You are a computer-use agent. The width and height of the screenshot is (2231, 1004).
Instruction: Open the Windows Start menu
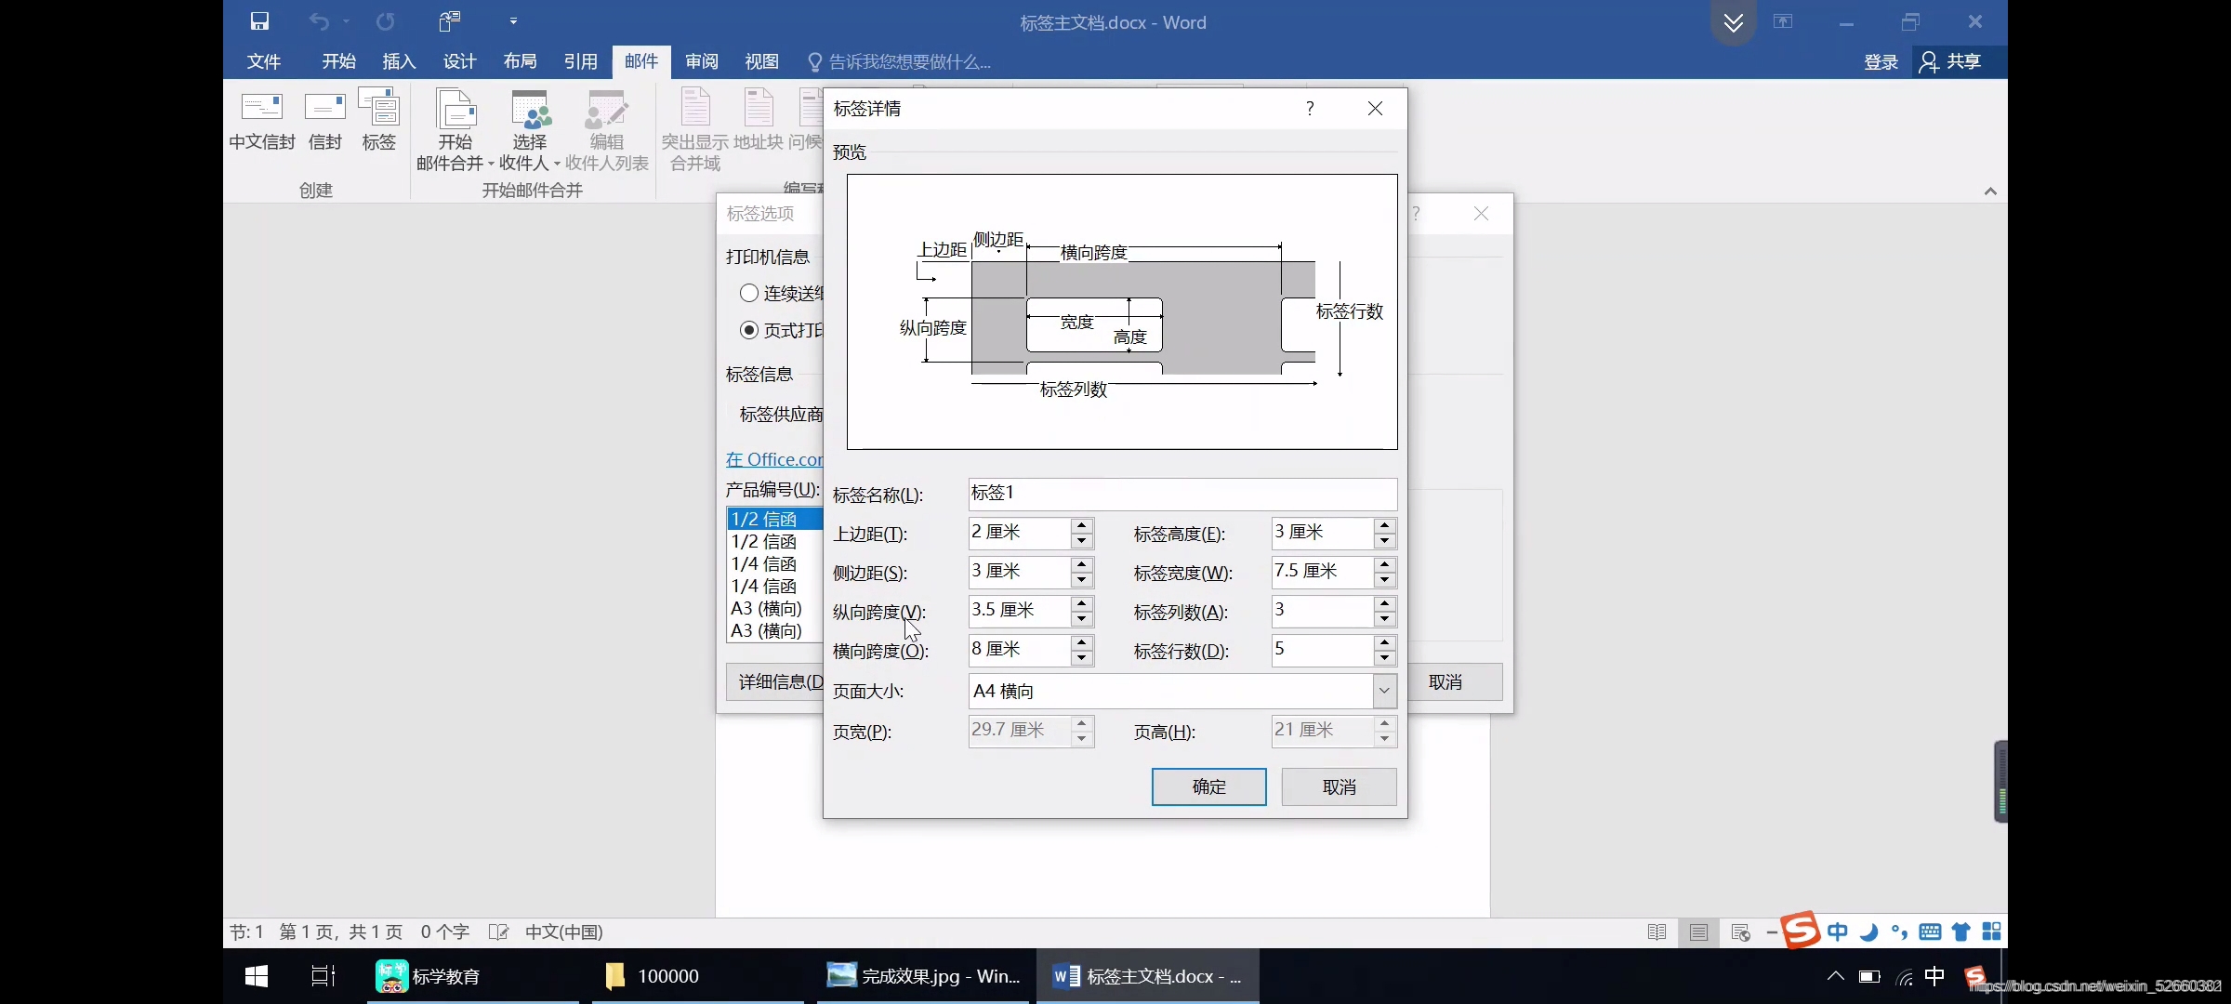(256, 976)
